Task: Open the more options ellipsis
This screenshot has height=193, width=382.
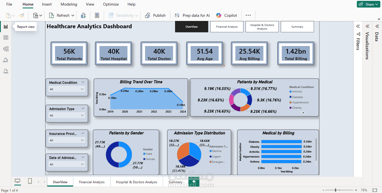Action: pos(248,15)
